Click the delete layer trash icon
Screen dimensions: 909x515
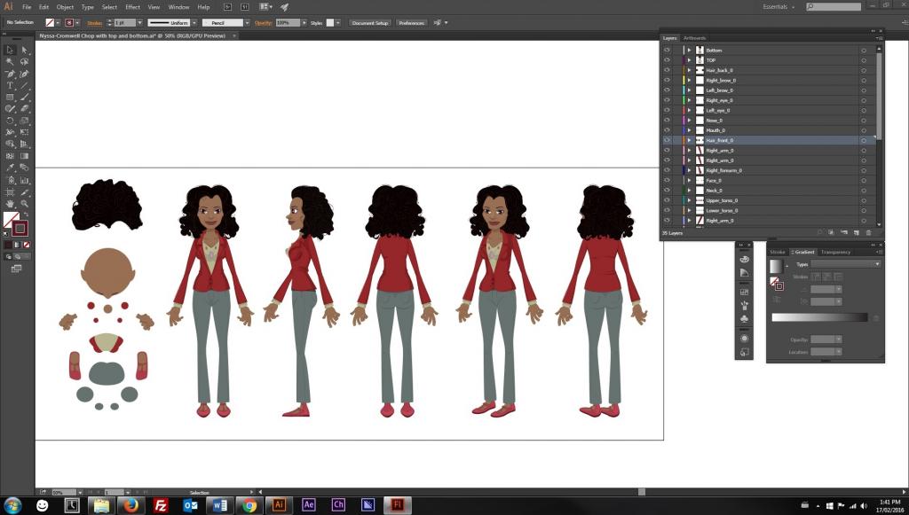868,232
